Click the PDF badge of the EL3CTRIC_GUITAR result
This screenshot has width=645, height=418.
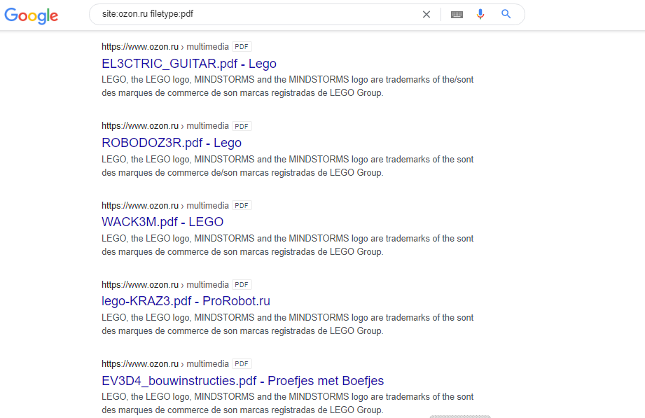pyautogui.click(x=242, y=46)
